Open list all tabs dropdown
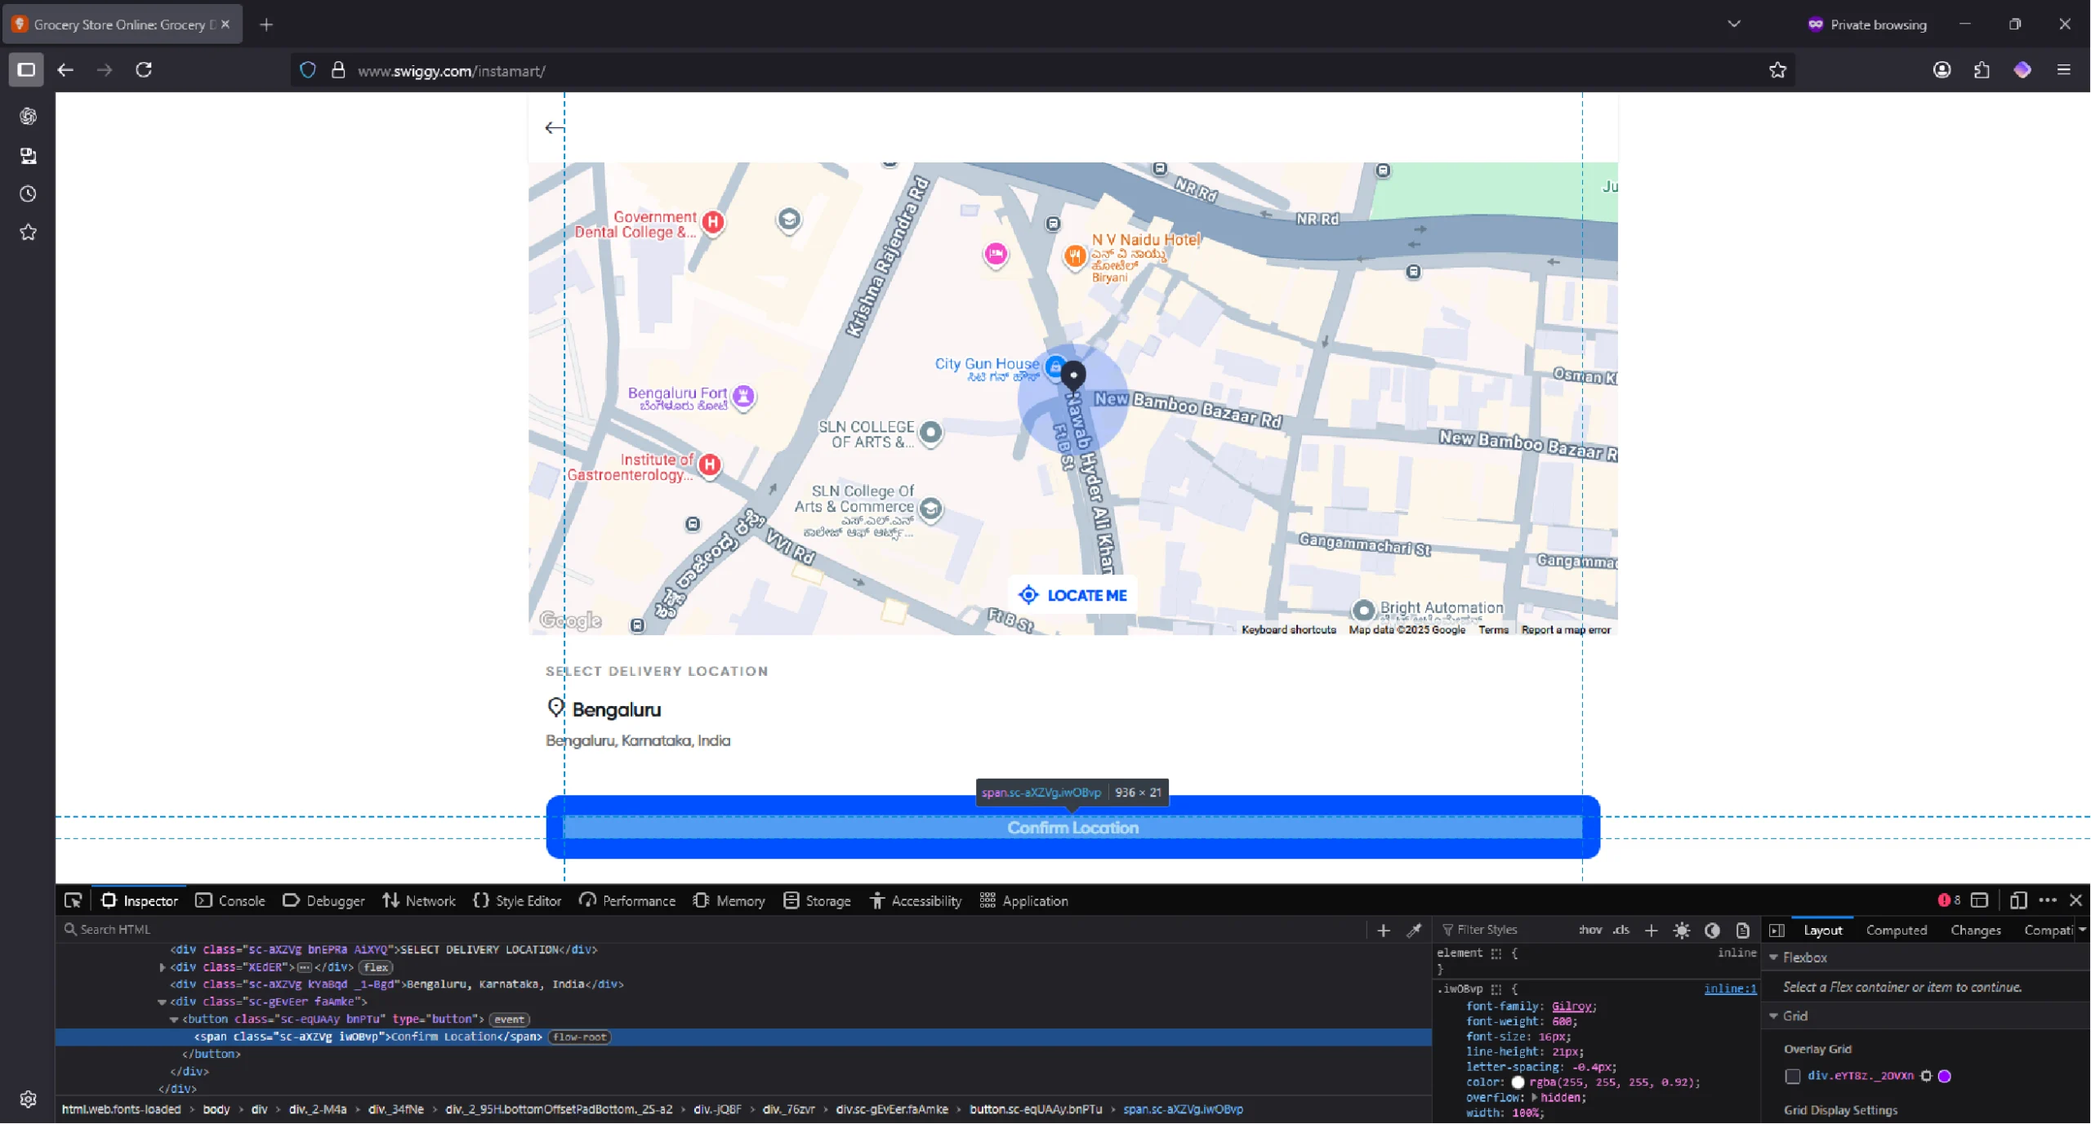2091x1124 pixels. pos(1734,24)
